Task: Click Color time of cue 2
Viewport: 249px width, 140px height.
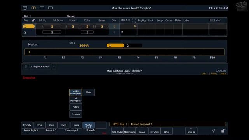Action: [x=87, y=32]
